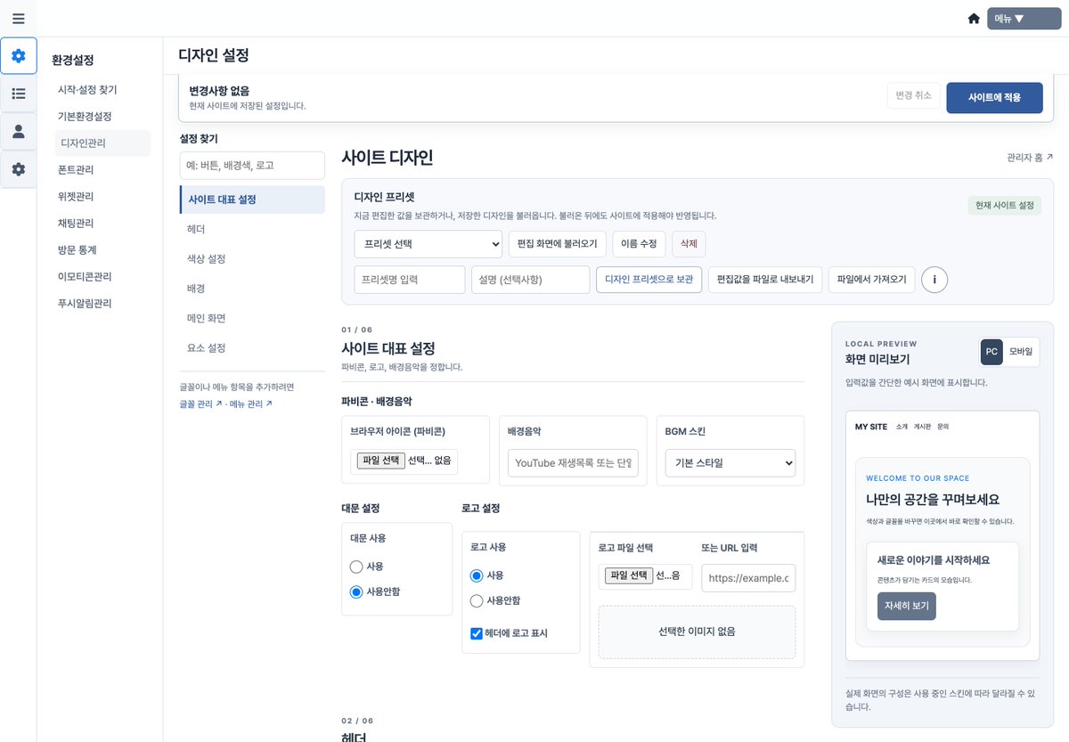Click 이름 수정 button
1069x742 pixels.
[x=639, y=244]
